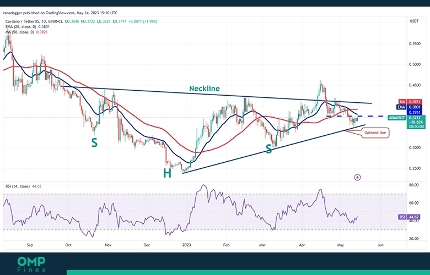Click the high value H0.3722
The width and height of the screenshot is (430, 275).
pos(88,21)
